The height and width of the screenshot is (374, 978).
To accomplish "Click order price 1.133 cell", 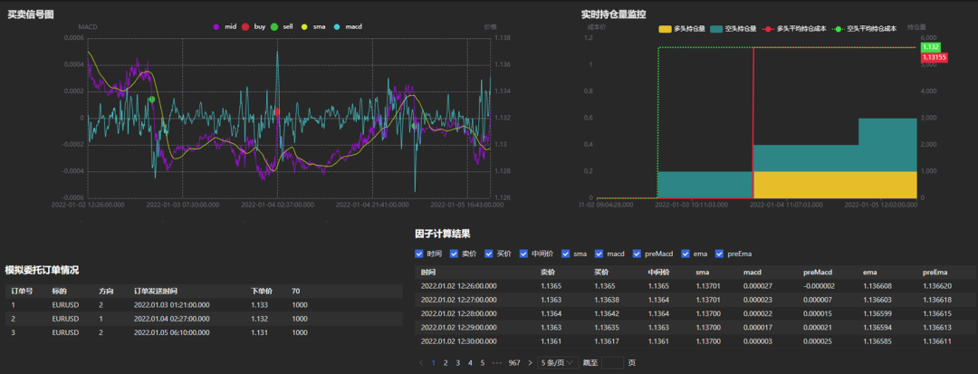I will pos(260,305).
